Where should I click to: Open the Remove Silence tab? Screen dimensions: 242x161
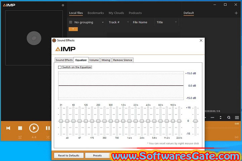[123, 60]
